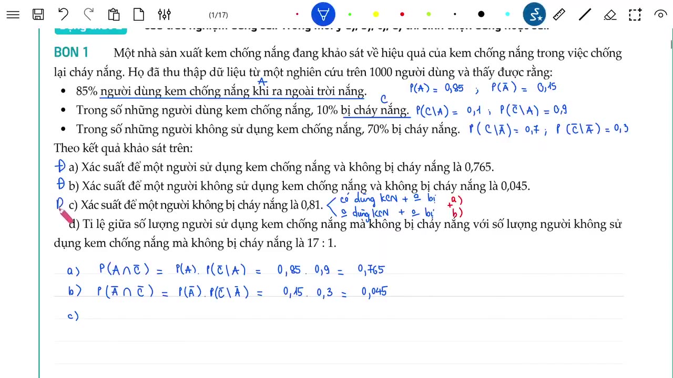Click the text 'Theo kết quả khảo sát trên:'
Image resolution: width=673 pixels, height=378 pixels.
(123, 148)
